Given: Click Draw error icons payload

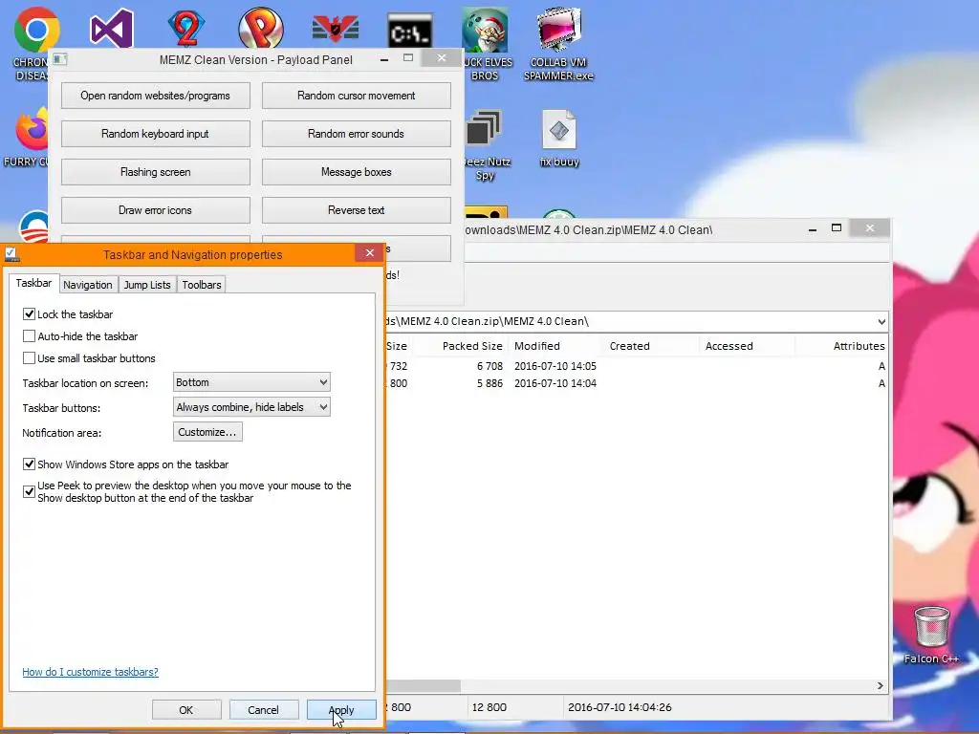Looking at the screenshot, I should 156,210.
